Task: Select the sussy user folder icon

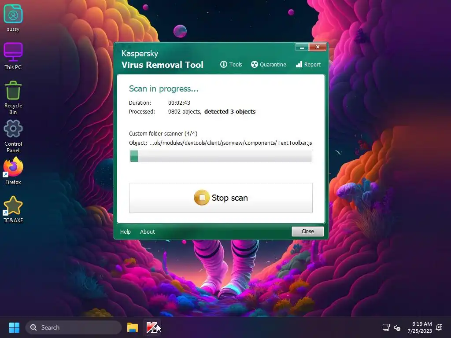Action: click(13, 18)
